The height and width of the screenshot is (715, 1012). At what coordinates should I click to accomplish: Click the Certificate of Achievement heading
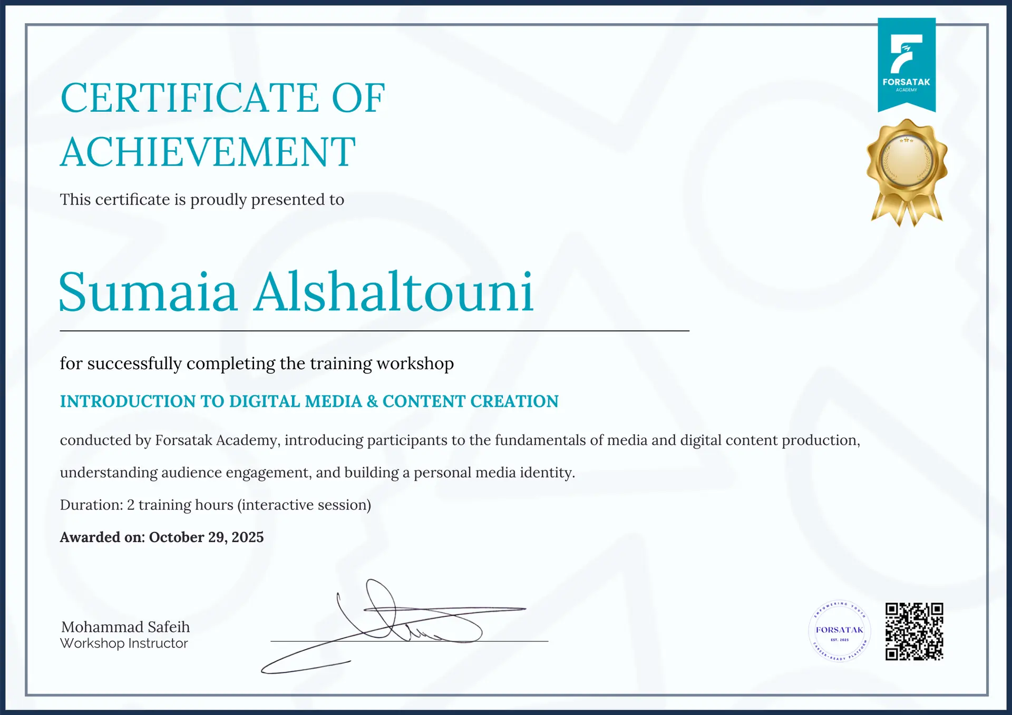[222, 98]
